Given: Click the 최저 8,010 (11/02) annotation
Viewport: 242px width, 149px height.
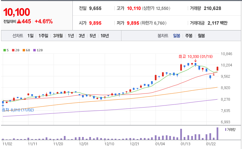Looking at the screenshot, I should (x=18, y=110).
